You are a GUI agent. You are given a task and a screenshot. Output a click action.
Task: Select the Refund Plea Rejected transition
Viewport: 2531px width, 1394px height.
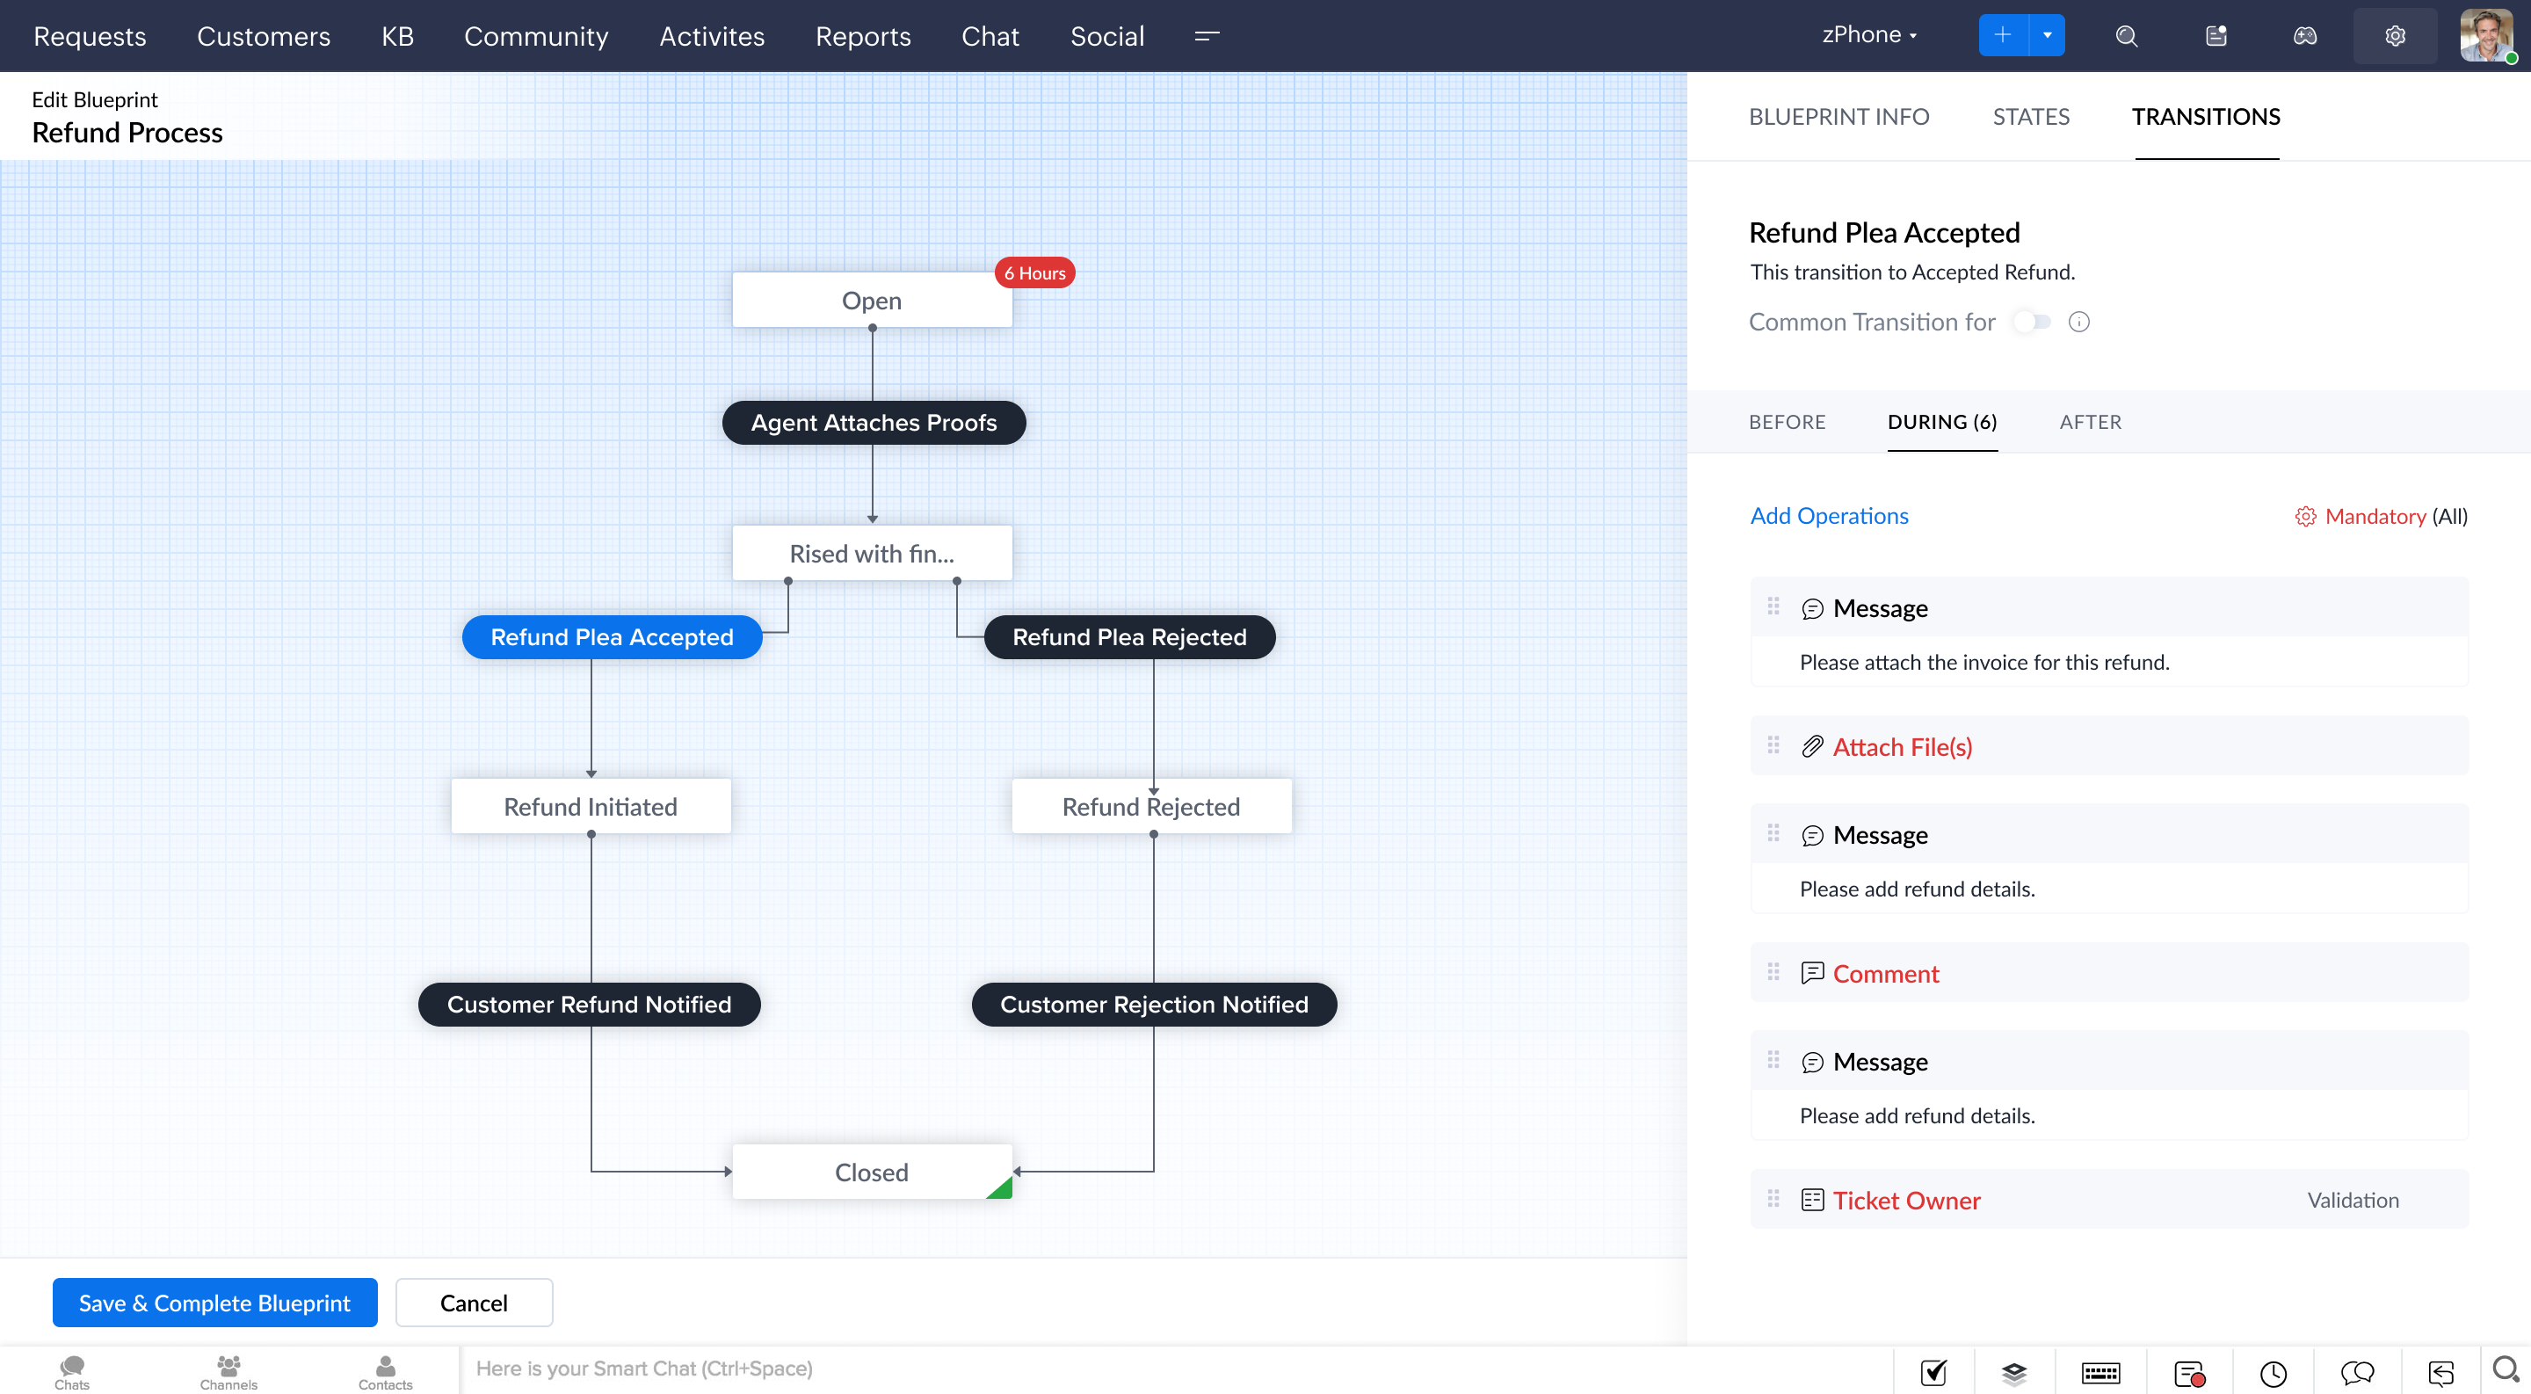pyautogui.click(x=1129, y=637)
